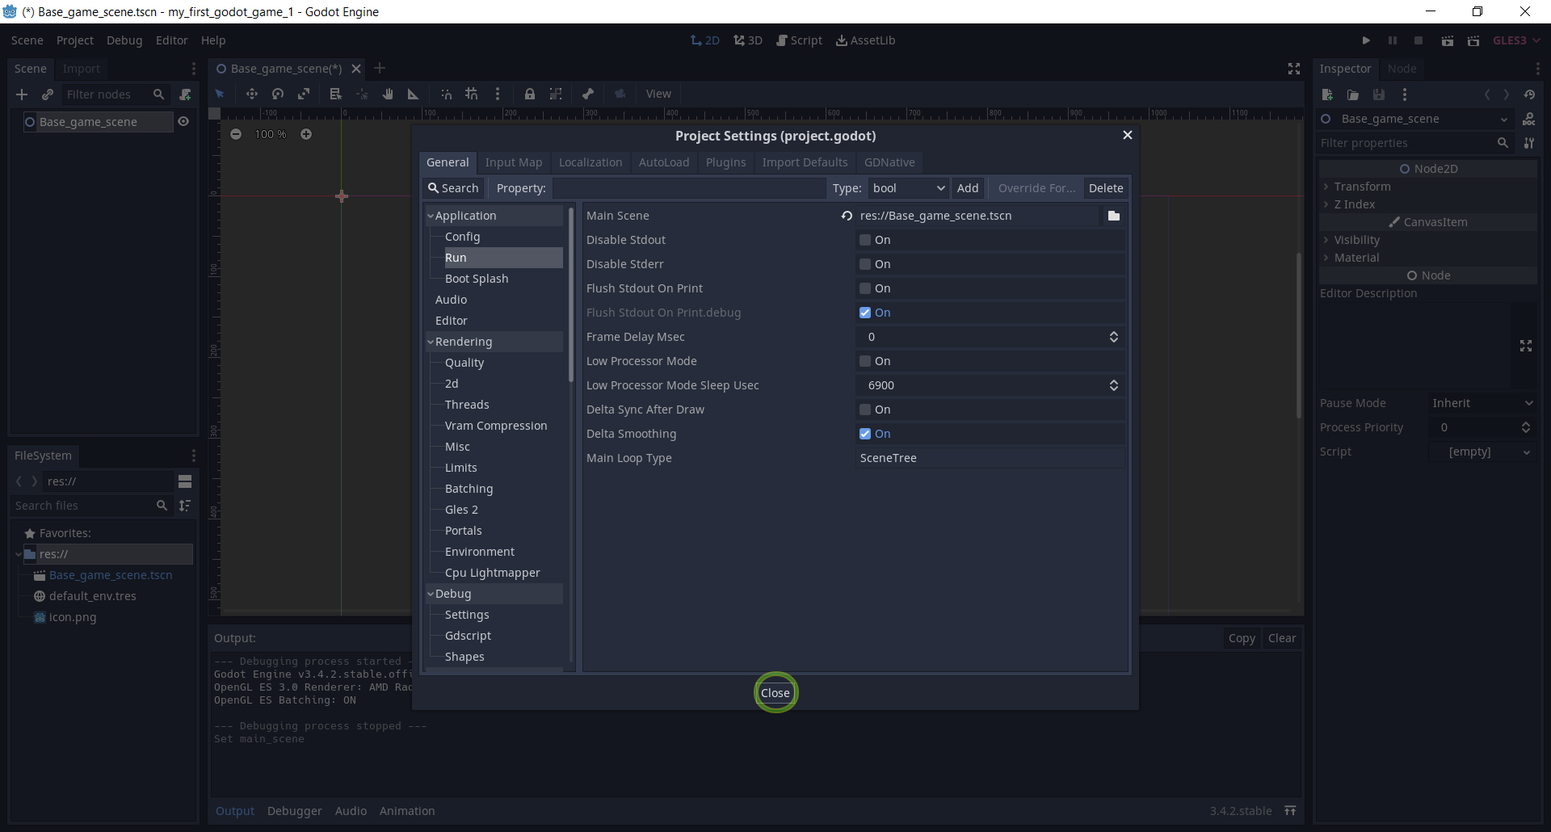Click the Play Scene clapperboard icon

[1448, 40]
